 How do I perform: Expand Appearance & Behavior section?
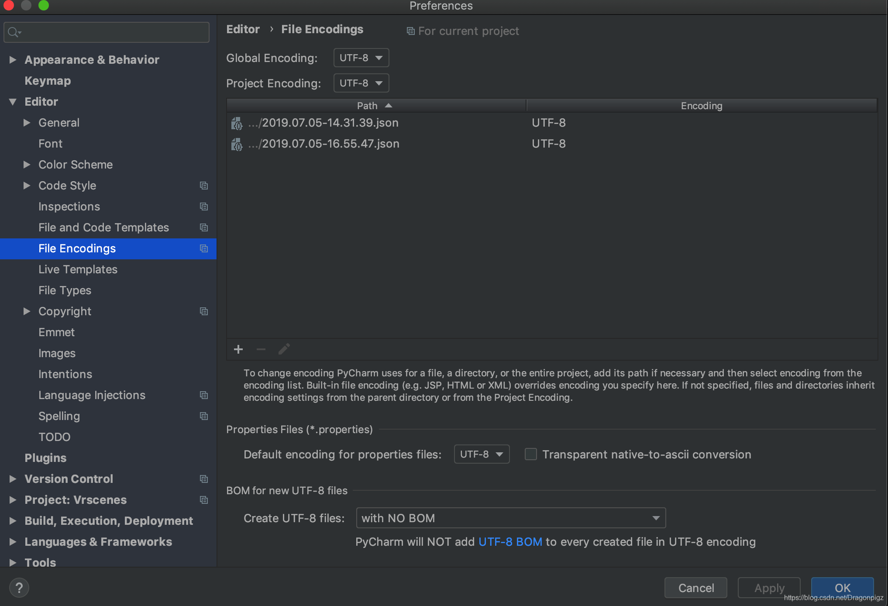click(13, 60)
